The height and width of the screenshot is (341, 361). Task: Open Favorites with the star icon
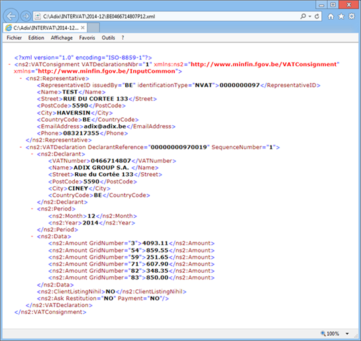(x=341, y=17)
